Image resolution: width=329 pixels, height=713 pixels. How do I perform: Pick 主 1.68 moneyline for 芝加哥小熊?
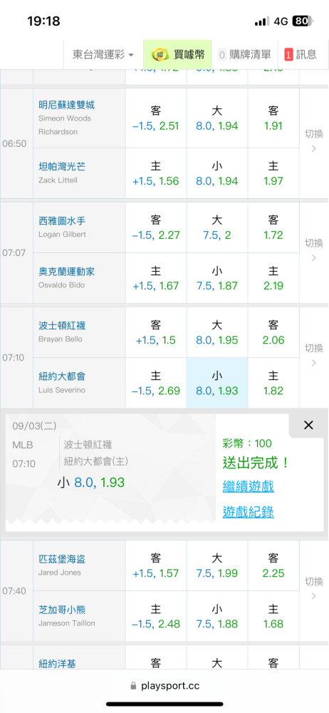pos(273,616)
